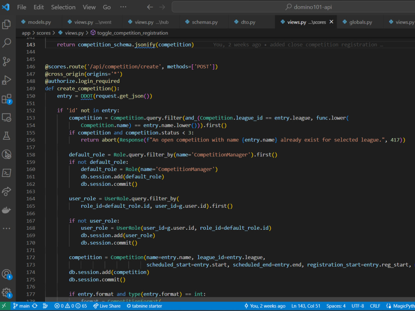Open the menu bar overflow ellipsis
Screen dimensions: 415x311
click(123, 7)
